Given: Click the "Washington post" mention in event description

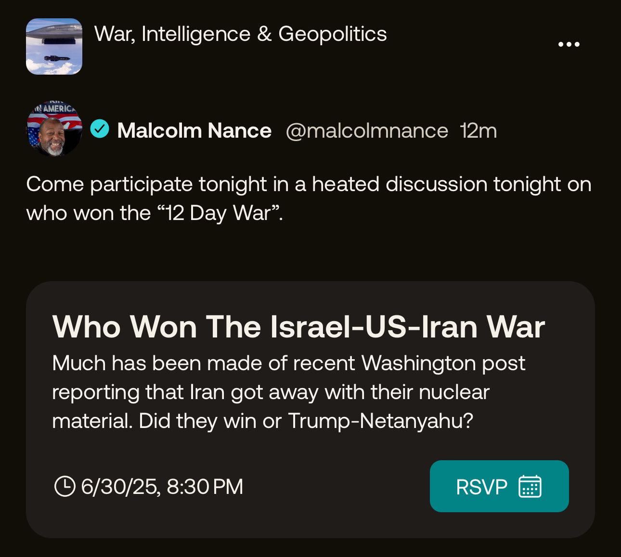Looking at the screenshot, I should point(443,363).
